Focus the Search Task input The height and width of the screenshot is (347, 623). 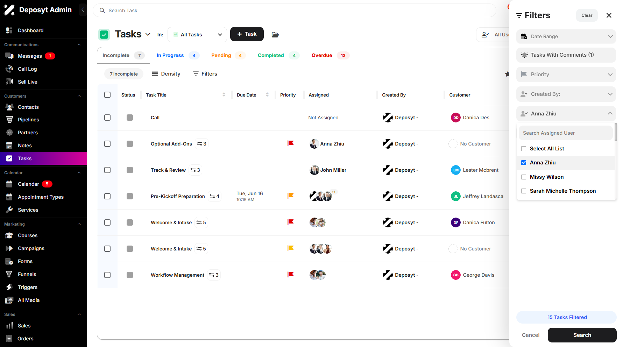coord(295,10)
